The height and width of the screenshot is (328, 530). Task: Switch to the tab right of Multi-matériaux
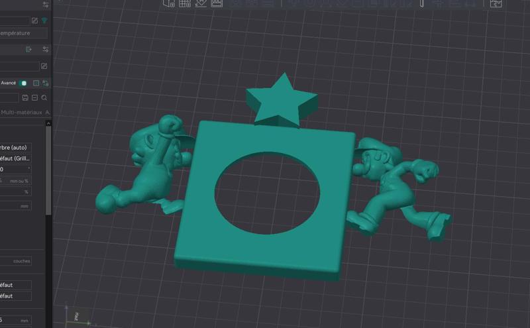point(48,112)
